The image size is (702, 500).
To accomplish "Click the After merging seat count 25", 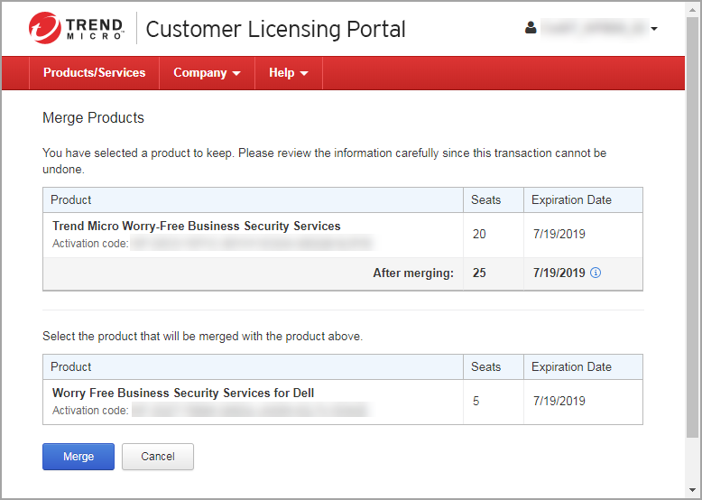I will pos(479,273).
